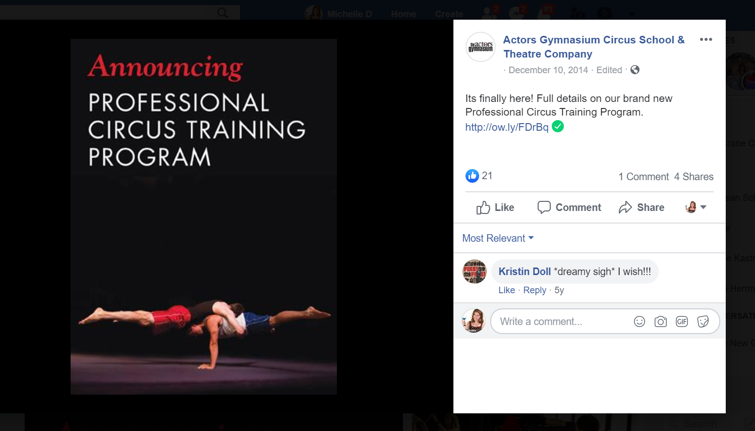Image resolution: width=755 pixels, height=431 pixels.
Task: Like Kristin Doll's comment
Action: pyautogui.click(x=506, y=290)
